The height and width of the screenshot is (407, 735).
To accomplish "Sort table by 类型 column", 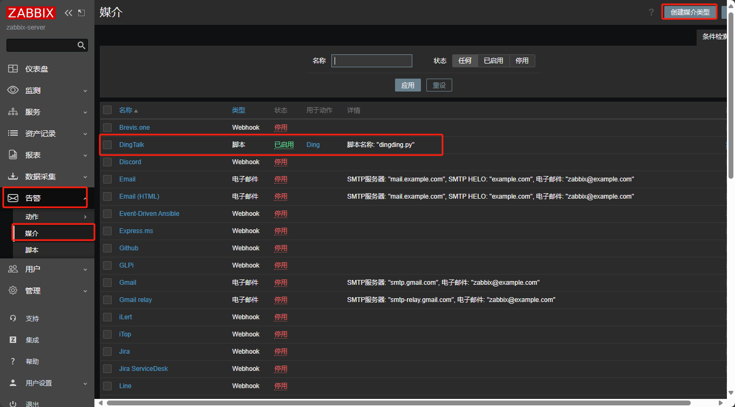I will 239,110.
